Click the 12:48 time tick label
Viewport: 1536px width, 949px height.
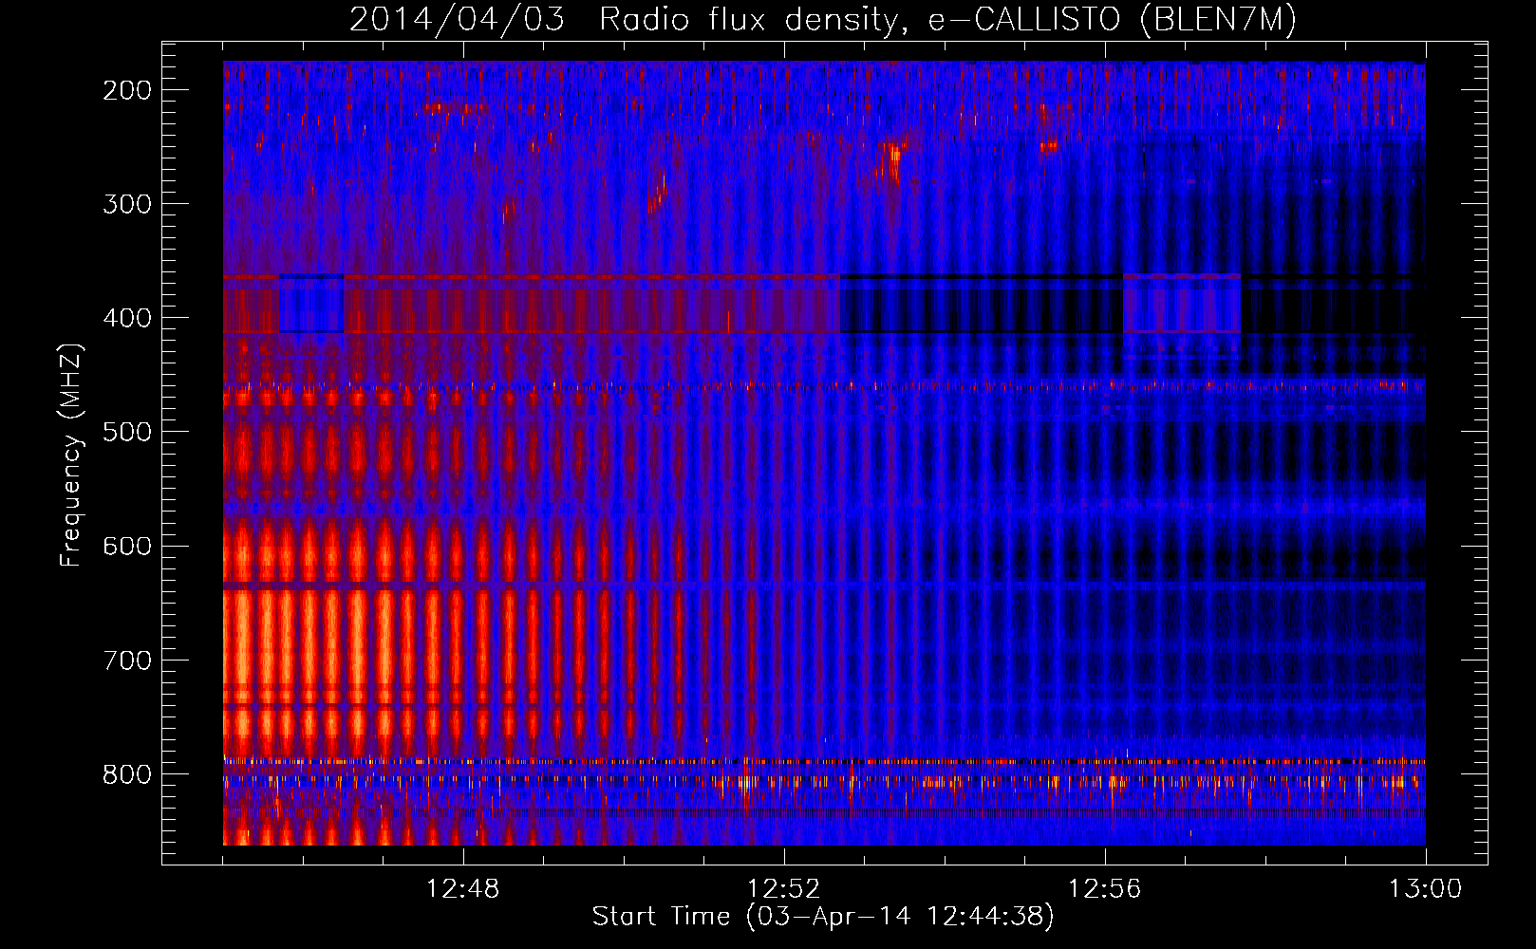(x=463, y=889)
